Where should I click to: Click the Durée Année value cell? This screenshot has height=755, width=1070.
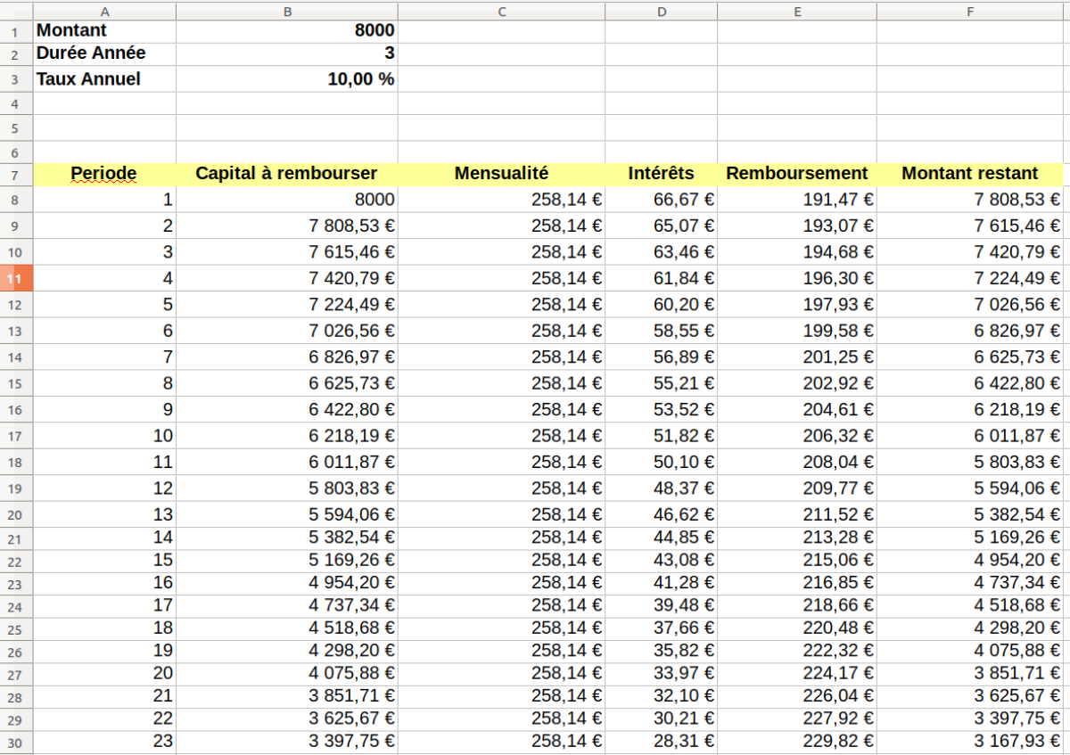coord(287,53)
